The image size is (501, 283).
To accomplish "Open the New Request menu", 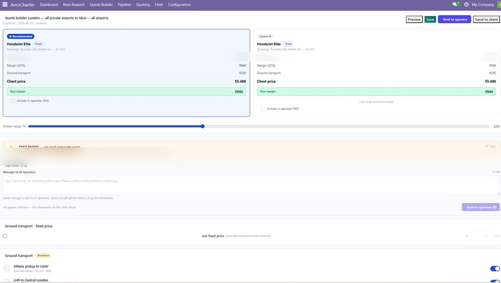I will (74, 5).
